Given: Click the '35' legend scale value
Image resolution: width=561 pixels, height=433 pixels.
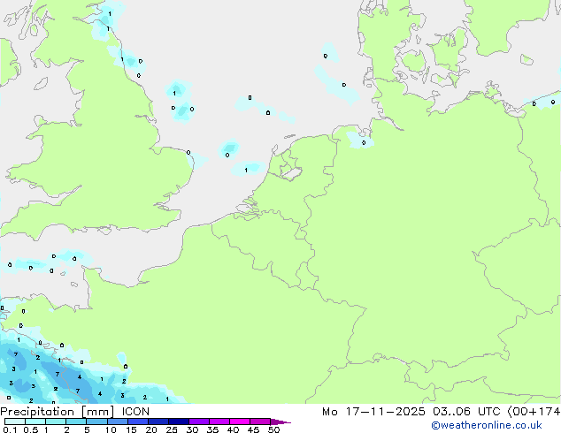Looking at the screenshot, I should point(212,429).
